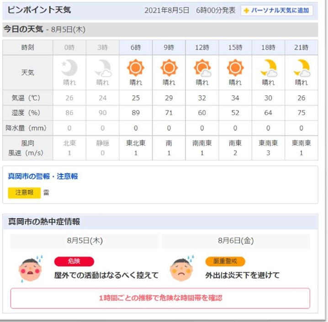Click the 18時 yellow moon cloud icon
The width and height of the screenshot is (328, 322).
point(269,68)
